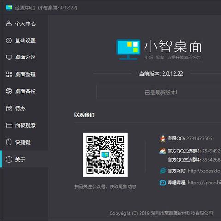221x221 pixels.
Task: Click the person icon for 个人中心
Action: 9,23
